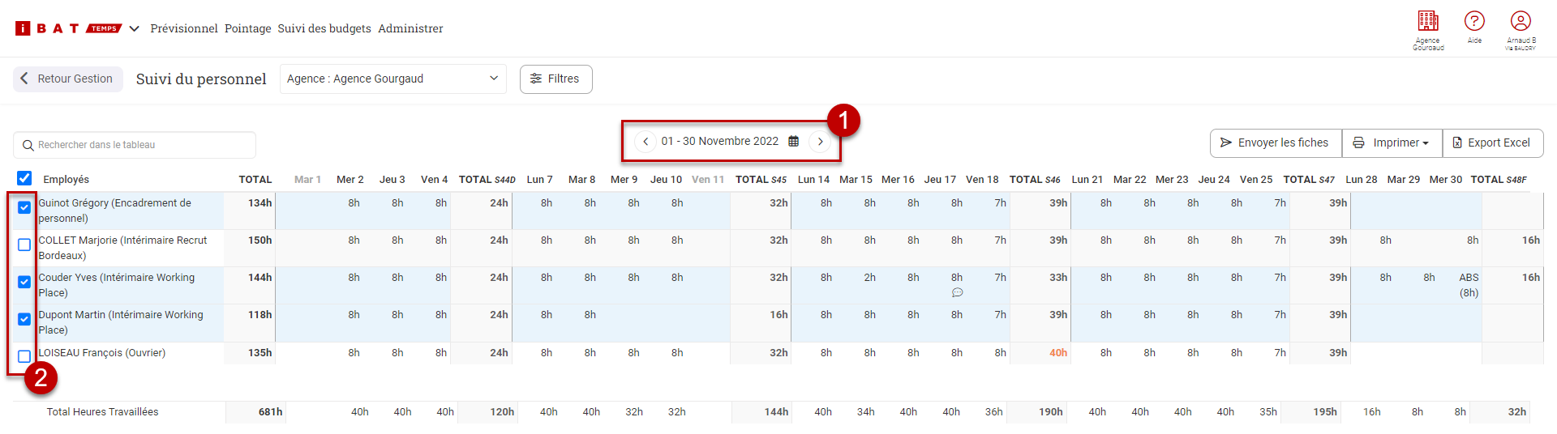Open the Suivi des budgets menu
Image resolution: width=1557 pixels, height=434 pixels.
click(x=324, y=28)
